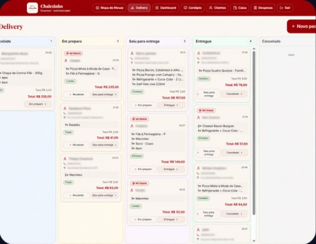Image resolution: width=316 pixels, height=244 pixels.
Task: Click customer person icon on R$ 63,00 order
Action: pyautogui.click(x=65, y=159)
